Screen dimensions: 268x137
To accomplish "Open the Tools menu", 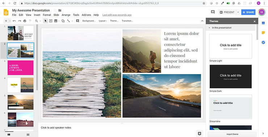I will coord(76,15).
